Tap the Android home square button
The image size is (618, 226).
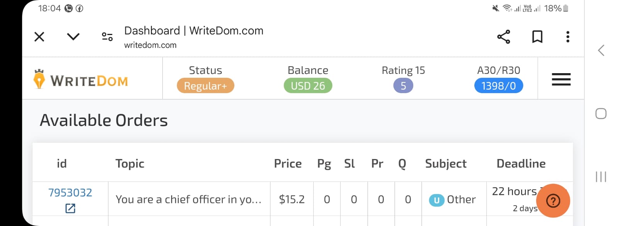601,114
